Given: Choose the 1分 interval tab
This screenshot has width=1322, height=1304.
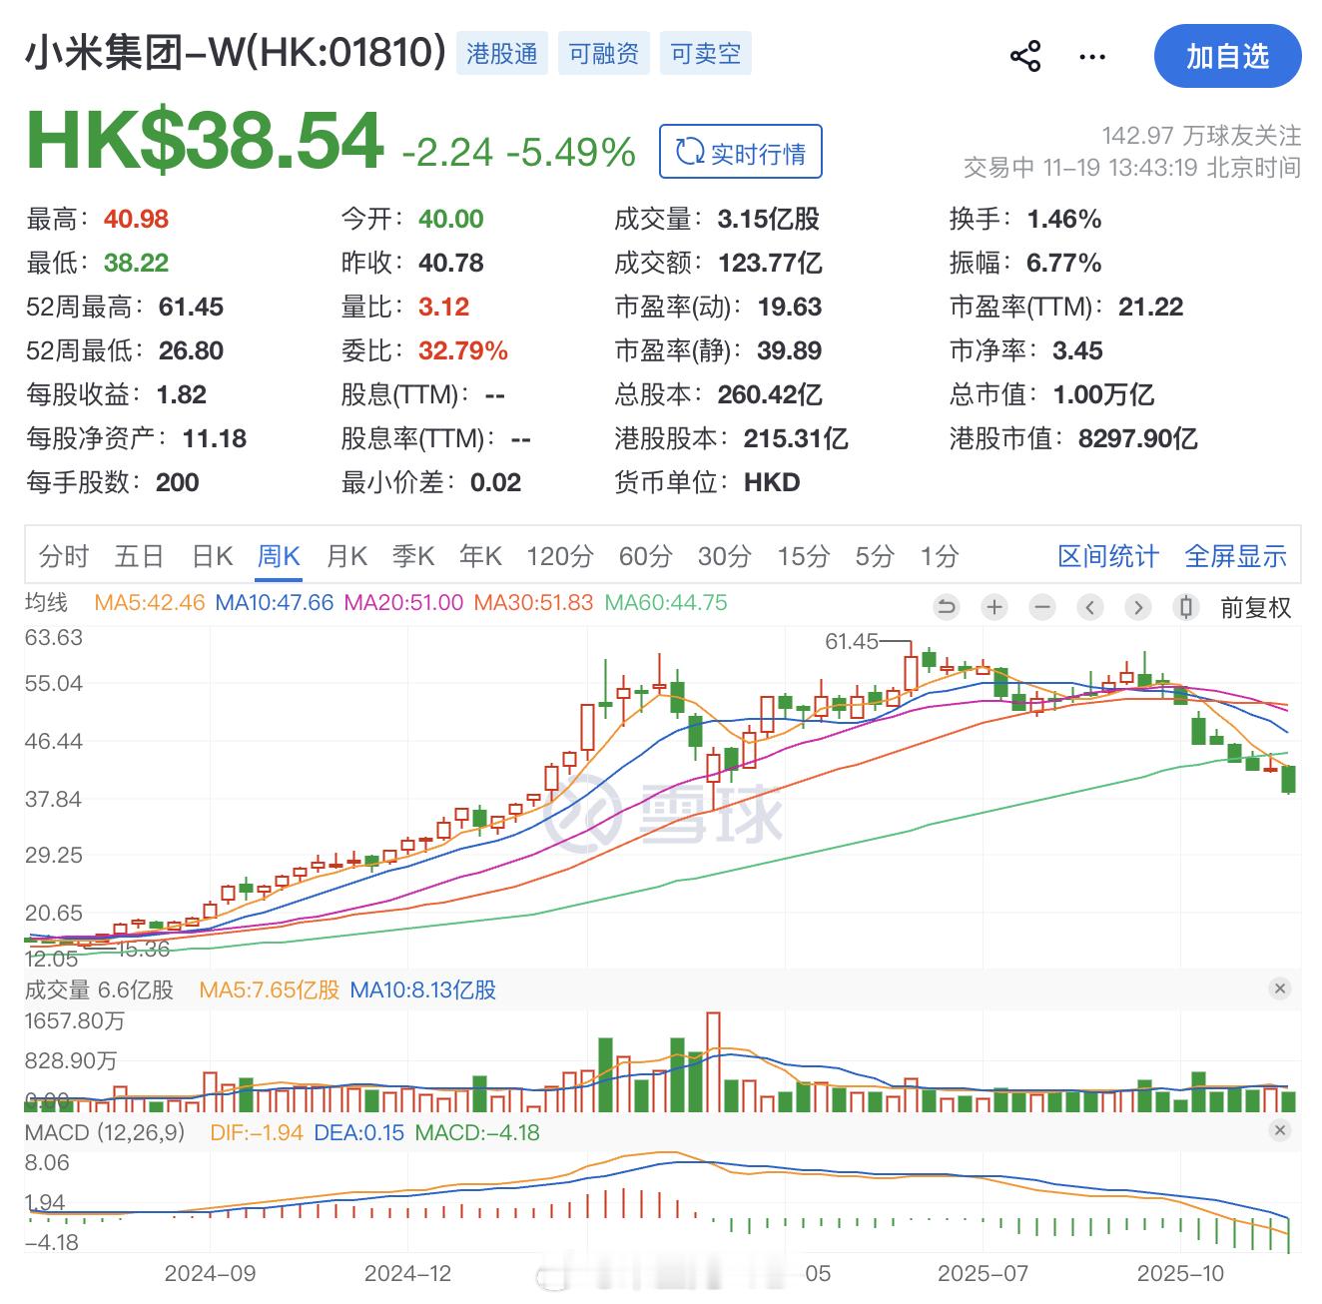Looking at the screenshot, I should pyautogui.click(x=940, y=556).
